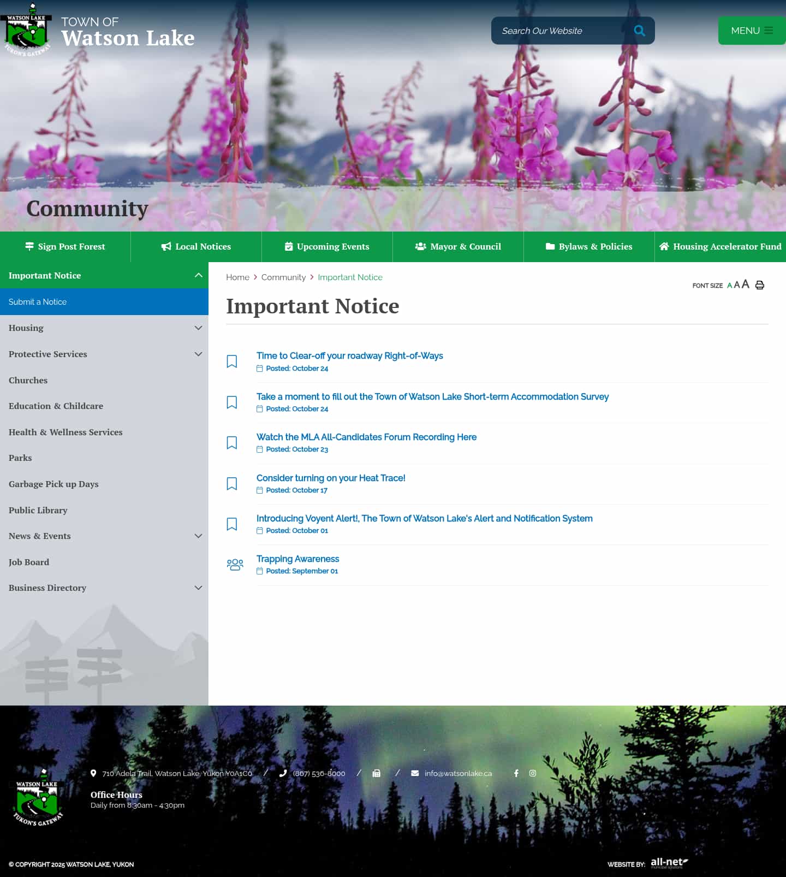Click calendar icon by Posted: September 01
This screenshot has width=786, height=877.
click(260, 571)
